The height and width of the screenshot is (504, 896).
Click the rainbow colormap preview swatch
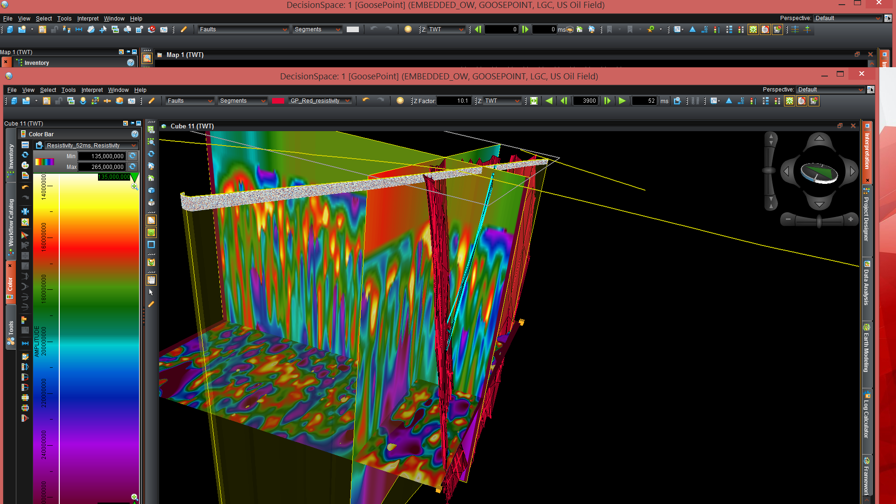pos(45,162)
